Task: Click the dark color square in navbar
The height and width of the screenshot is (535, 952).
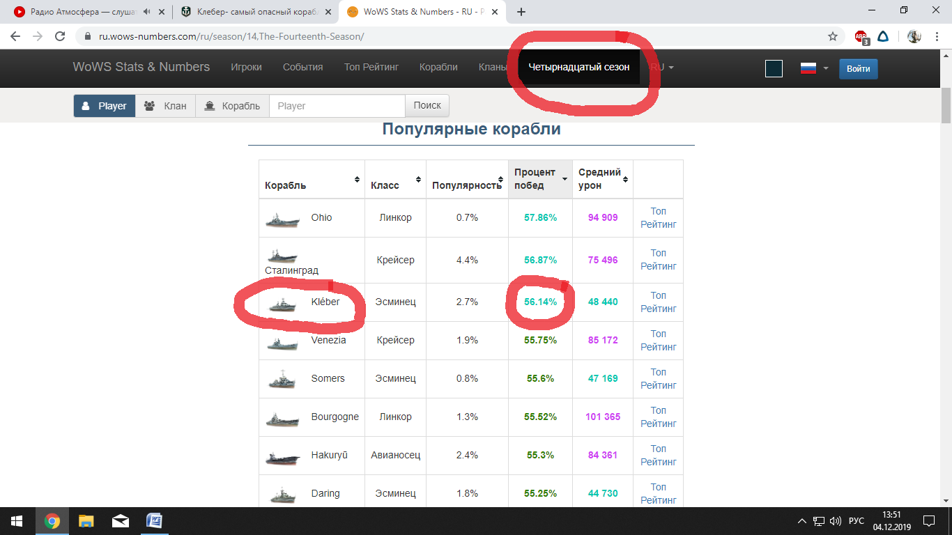Action: click(774, 68)
